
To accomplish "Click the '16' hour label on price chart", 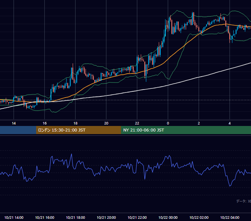I will 45,123.
